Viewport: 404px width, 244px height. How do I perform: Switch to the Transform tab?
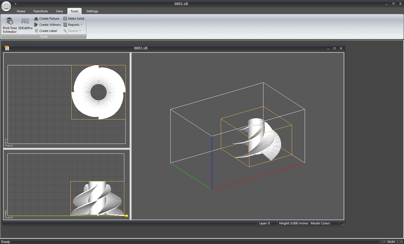(x=40, y=11)
